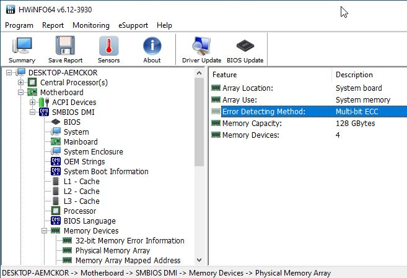Open the Monitoring menu
Screen dimensions: 407x278
click(x=91, y=25)
